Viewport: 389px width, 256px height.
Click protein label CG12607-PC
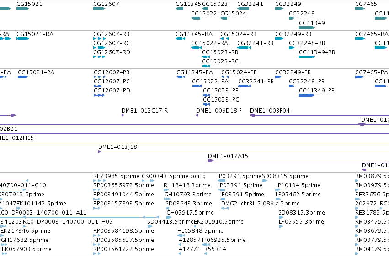pyautogui.click(x=112, y=81)
